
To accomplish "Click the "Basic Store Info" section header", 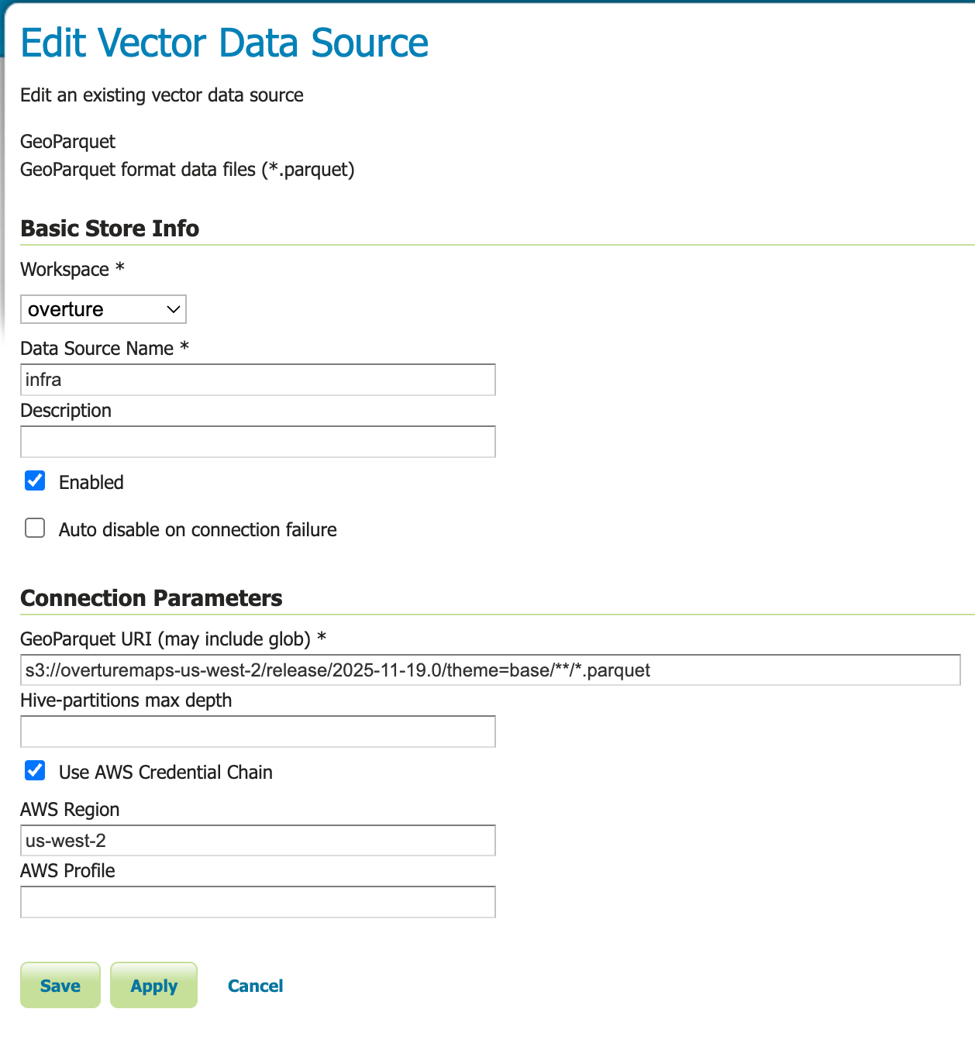I will click(x=110, y=228).
